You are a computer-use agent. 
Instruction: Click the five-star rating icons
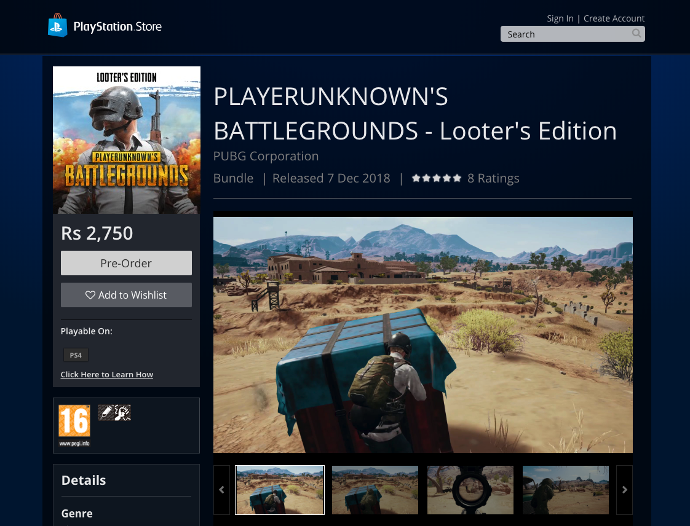tap(436, 178)
